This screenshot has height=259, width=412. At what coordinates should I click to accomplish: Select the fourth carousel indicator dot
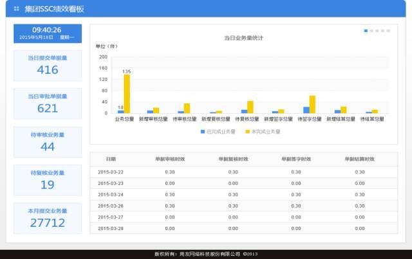pos(382,31)
